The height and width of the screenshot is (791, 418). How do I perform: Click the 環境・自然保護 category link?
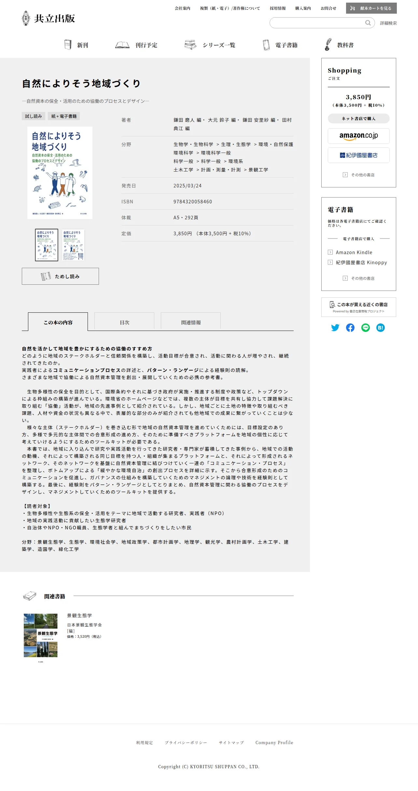click(276, 144)
